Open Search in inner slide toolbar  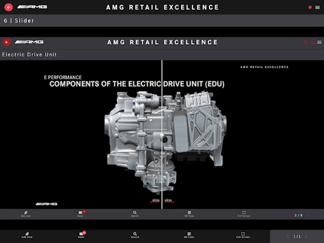pyautogui.click(x=135, y=214)
